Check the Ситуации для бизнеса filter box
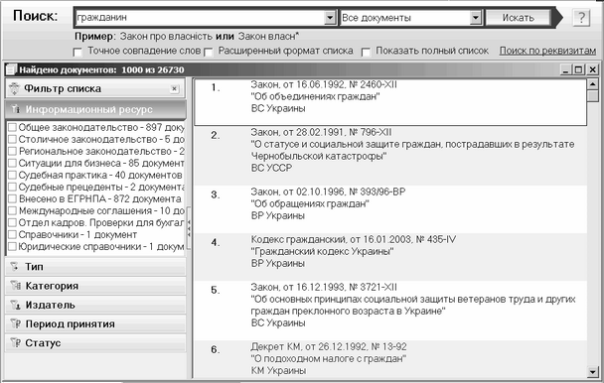 click(x=12, y=163)
